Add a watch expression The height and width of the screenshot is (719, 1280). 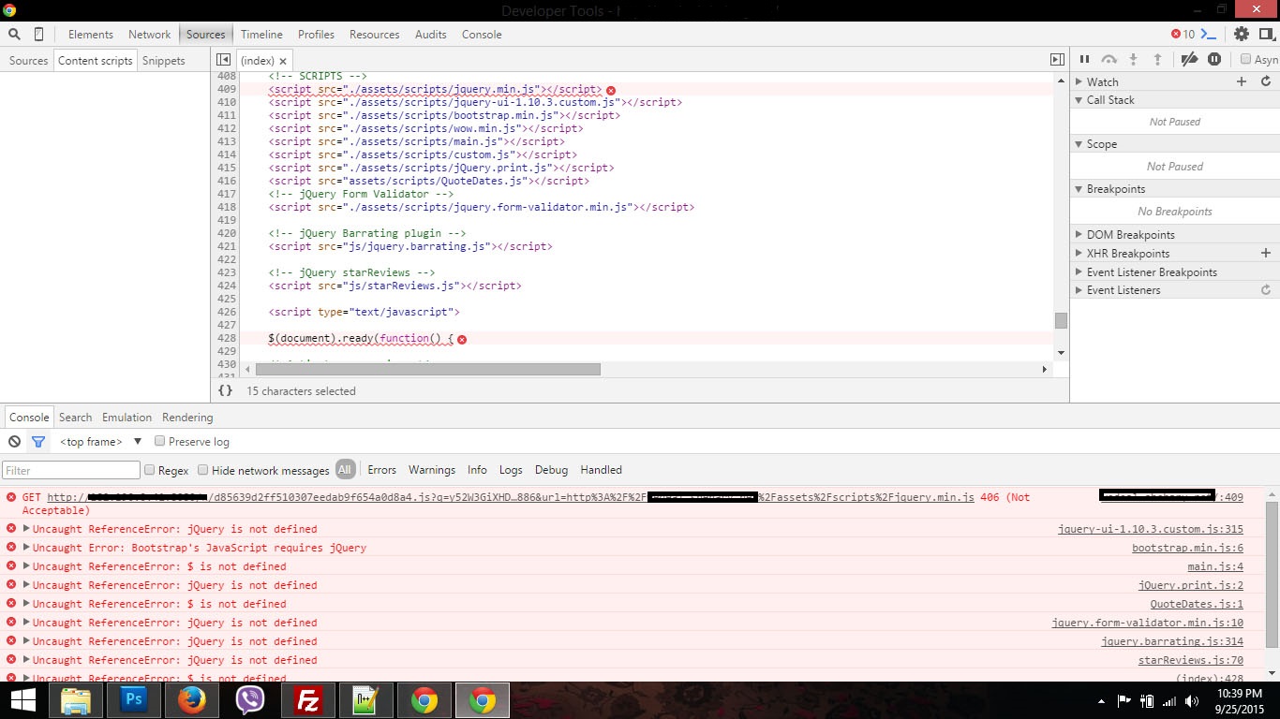tap(1242, 82)
